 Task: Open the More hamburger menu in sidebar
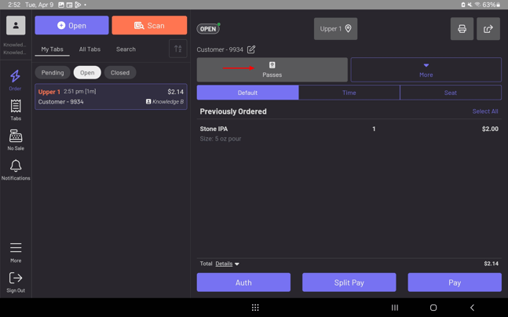pos(15,251)
